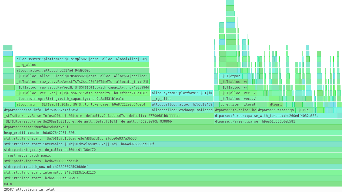
Task: Click alloc::string::String::with_capacity frame
Action: (x=83, y=99)
